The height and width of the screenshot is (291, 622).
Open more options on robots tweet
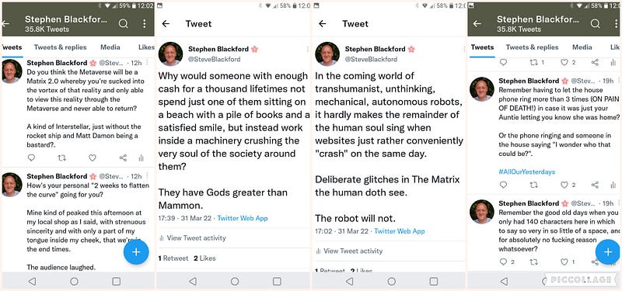[464, 49]
